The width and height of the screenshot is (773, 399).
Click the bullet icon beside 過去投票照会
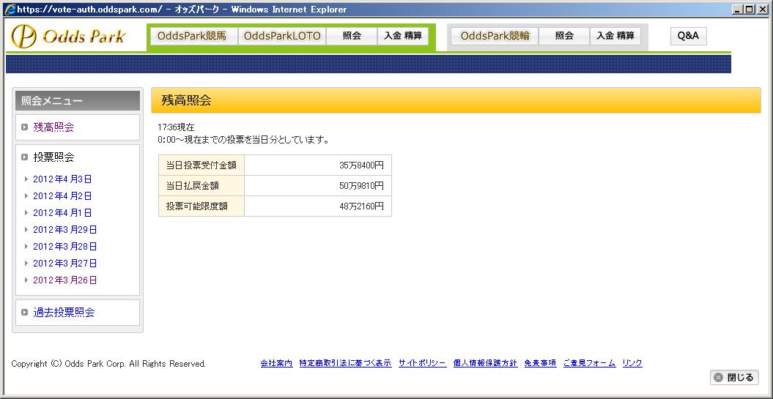click(x=25, y=313)
